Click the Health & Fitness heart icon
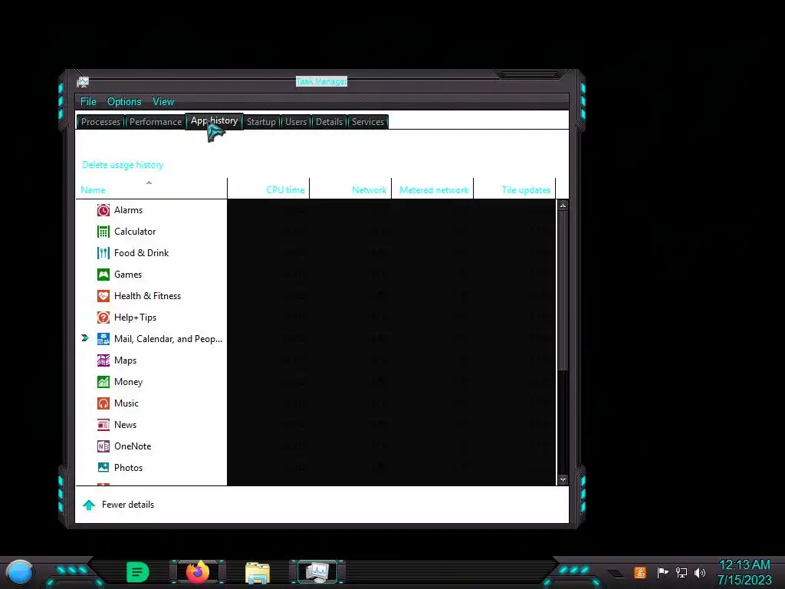 coord(103,296)
